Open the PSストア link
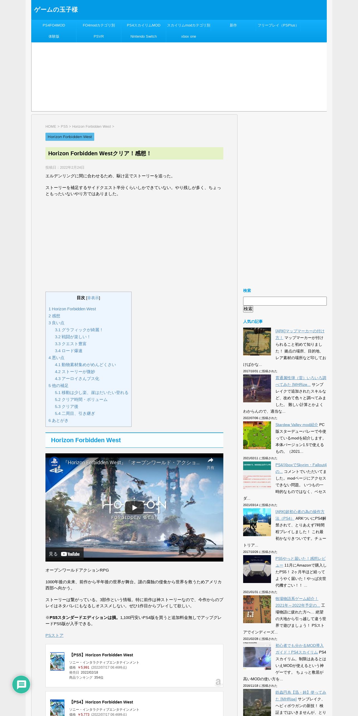The height and width of the screenshot is (716, 358). [x=54, y=635]
